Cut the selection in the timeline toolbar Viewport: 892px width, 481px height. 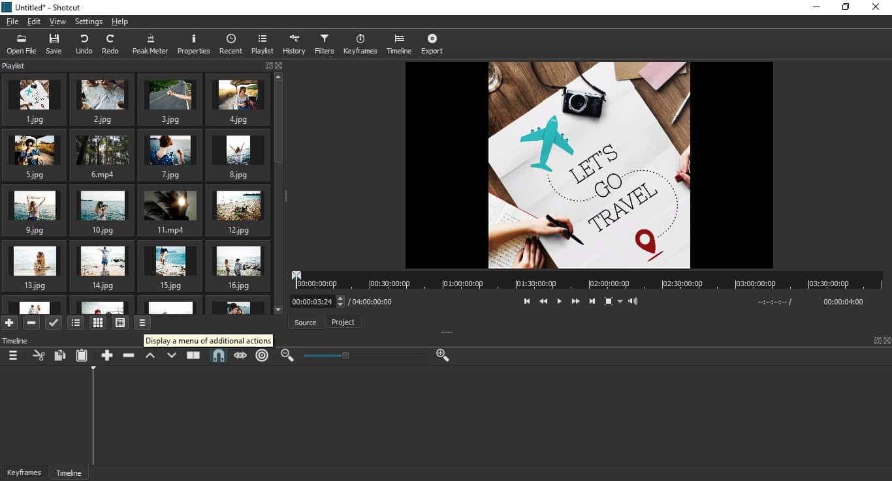coord(38,355)
